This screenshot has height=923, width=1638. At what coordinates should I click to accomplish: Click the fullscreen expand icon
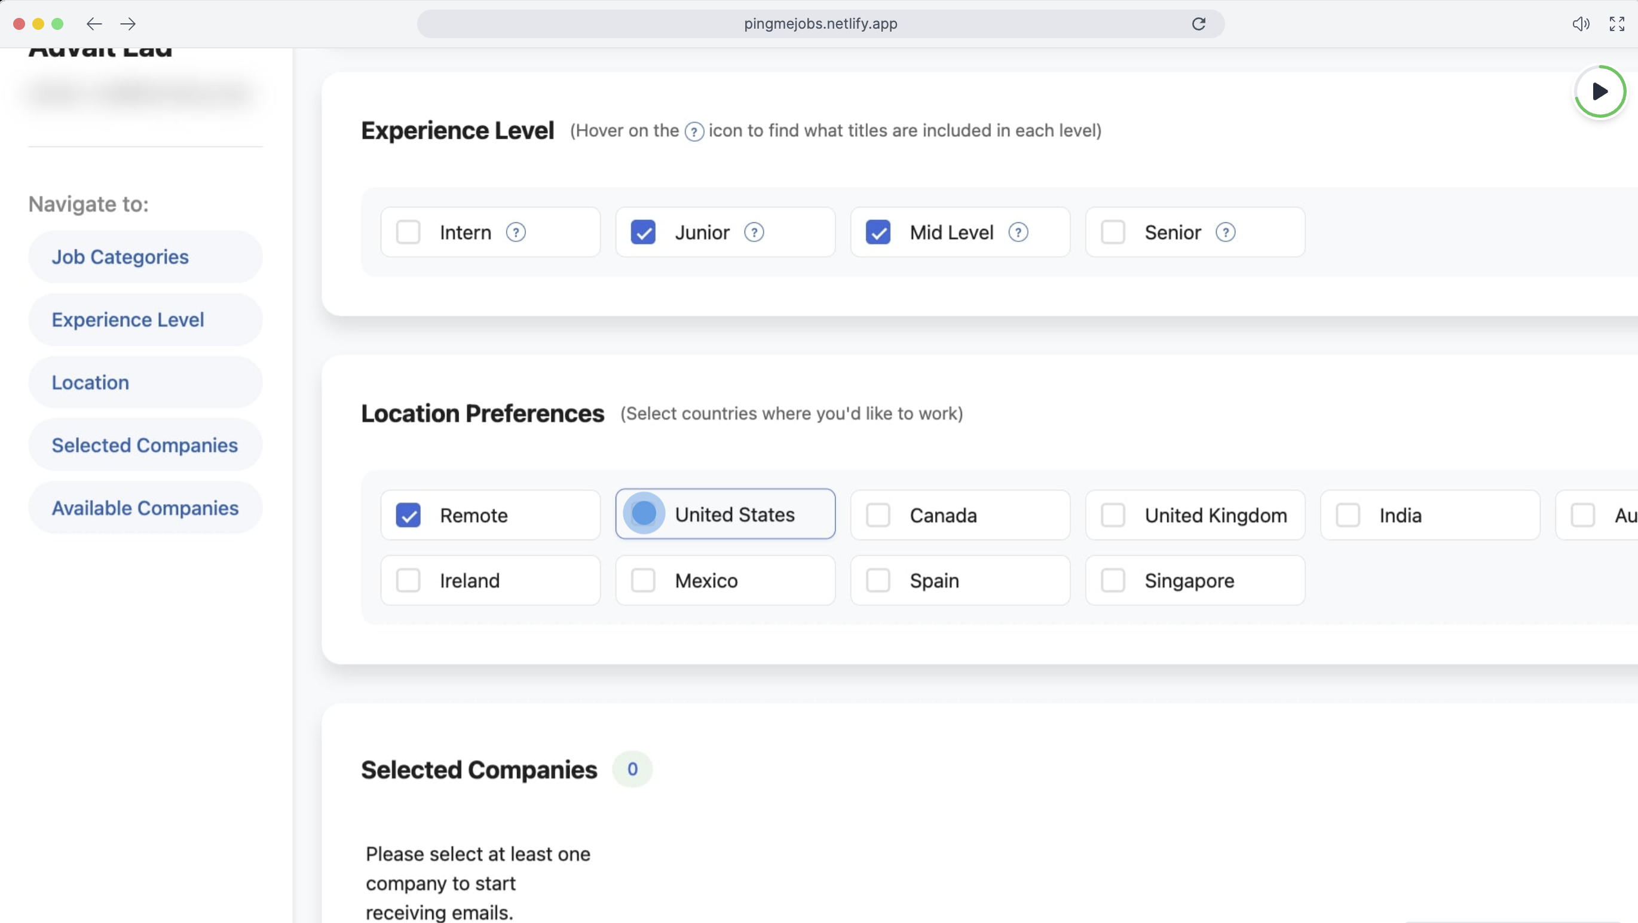pyautogui.click(x=1617, y=24)
